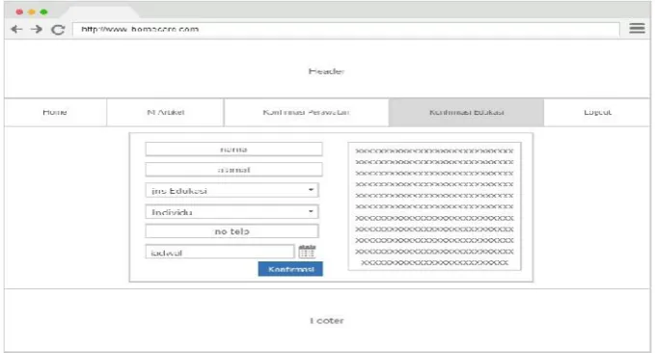Open the calendar date picker icon
The height and width of the screenshot is (353, 655).
coord(307,252)
